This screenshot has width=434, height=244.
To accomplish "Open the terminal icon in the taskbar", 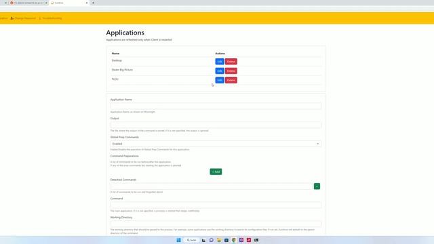I will pos(256,240).
